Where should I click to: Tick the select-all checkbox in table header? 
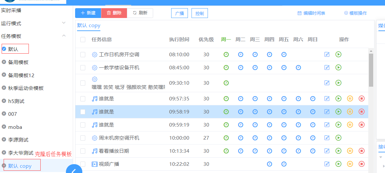pos(83,40)
